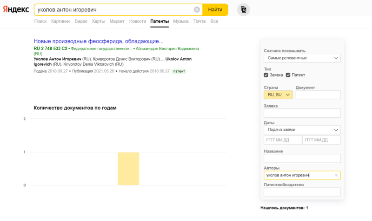Open Подача заявки date type dropdown
The image size is (372, 221).
pos(302,130)
